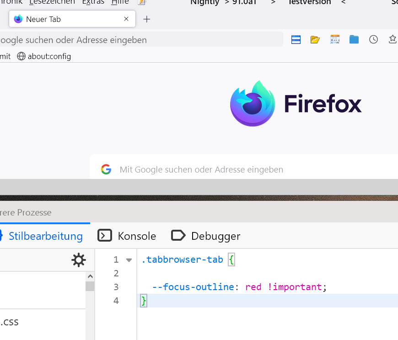Image resolution: width=398 pixels, height=340 pixels.
Task: Click the notepad icon in menu bar
Action: pos(142,2)
